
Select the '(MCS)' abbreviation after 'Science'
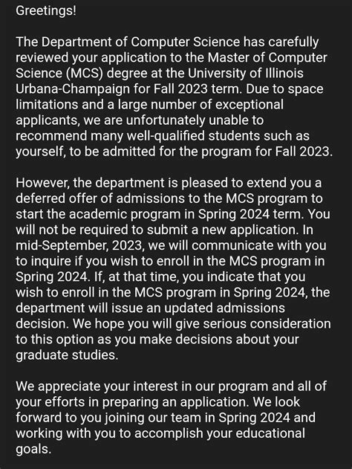pyautogui.click(x=83, y=74)
